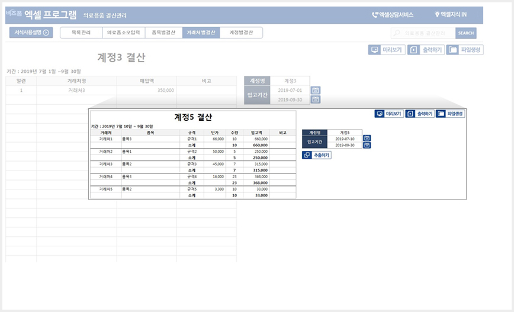This screenshot has width=514, height=312.
Task: Click calendar icon next to 2019-07-10
Action: [x=367, y=139]
